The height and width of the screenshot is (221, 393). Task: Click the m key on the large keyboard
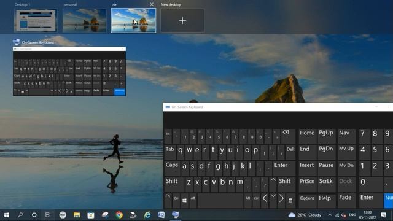[x=239, y=185]
